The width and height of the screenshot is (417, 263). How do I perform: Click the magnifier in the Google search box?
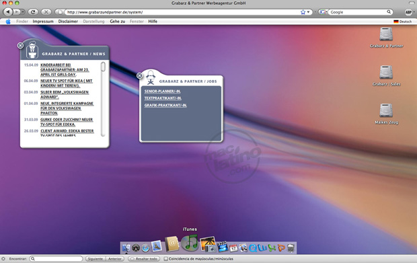click(x=389, y=11)
